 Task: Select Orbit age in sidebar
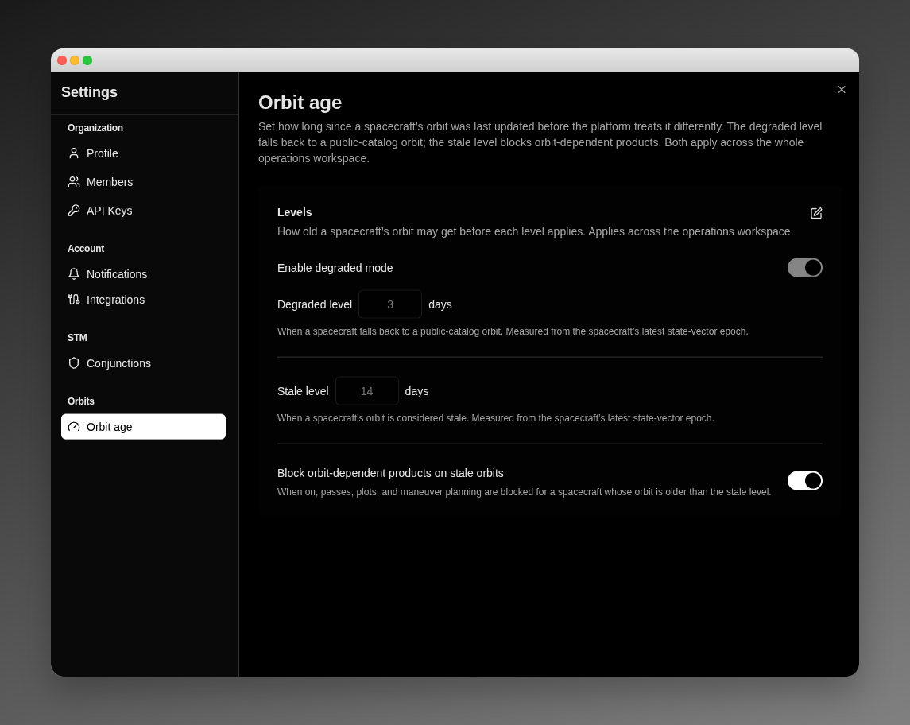pyautogui.click(x=143, y=427)
